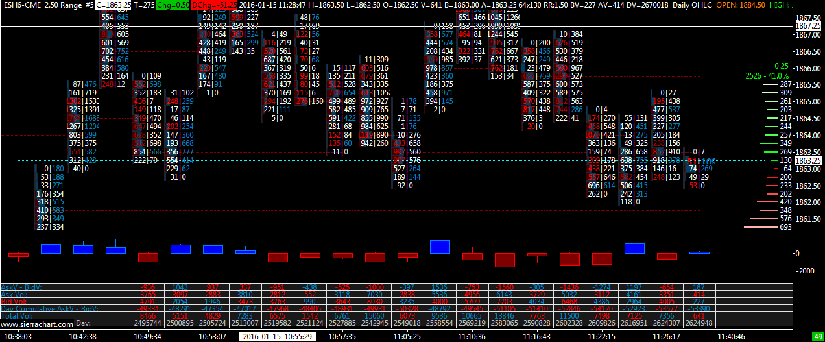Click the 8030 Bid Vol table cell
Screen dimensions: 825x342
tap(376, 301)
